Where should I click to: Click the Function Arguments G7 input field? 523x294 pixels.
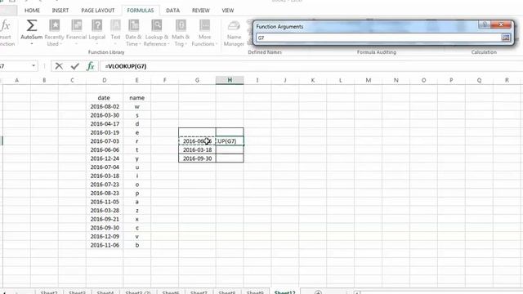pos(378,38)
